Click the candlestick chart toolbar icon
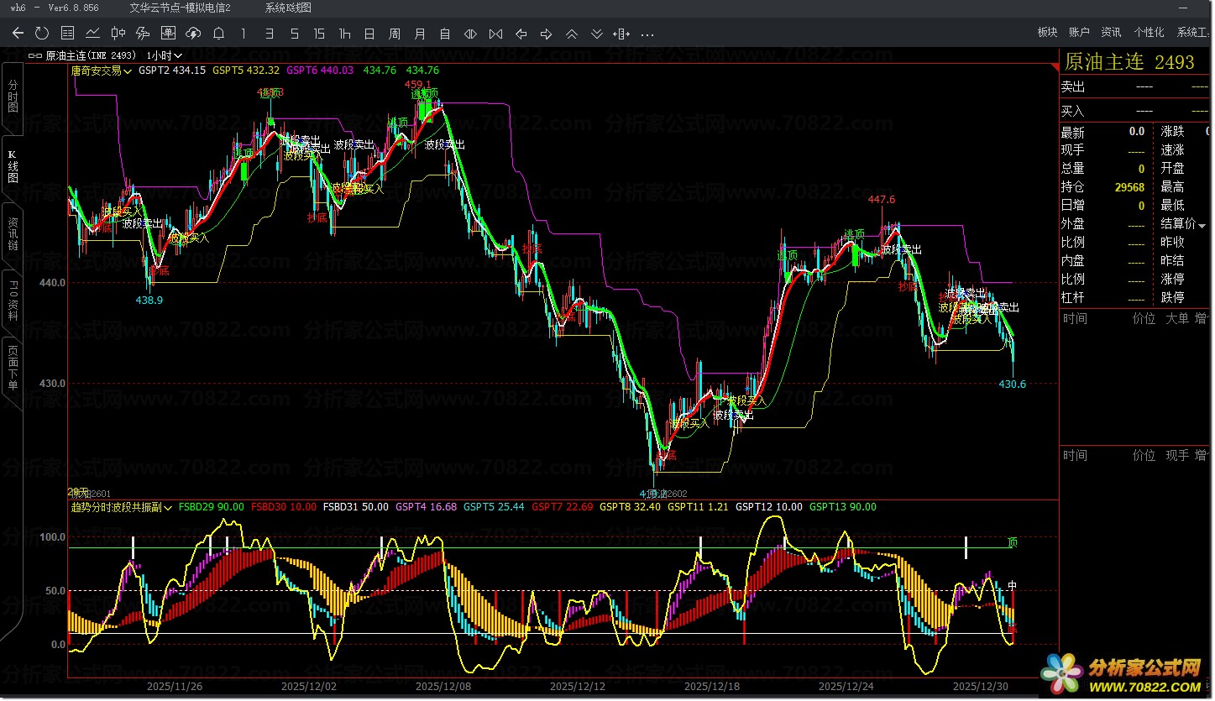This screenshot has width=1215, height=701. pyautogui.click(x=118, y=34)
